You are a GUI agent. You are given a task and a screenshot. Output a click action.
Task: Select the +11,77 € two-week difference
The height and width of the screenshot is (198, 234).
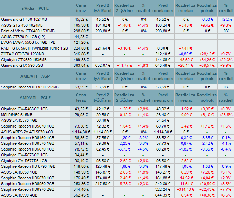pyautogui.click(x=124, y=65)
